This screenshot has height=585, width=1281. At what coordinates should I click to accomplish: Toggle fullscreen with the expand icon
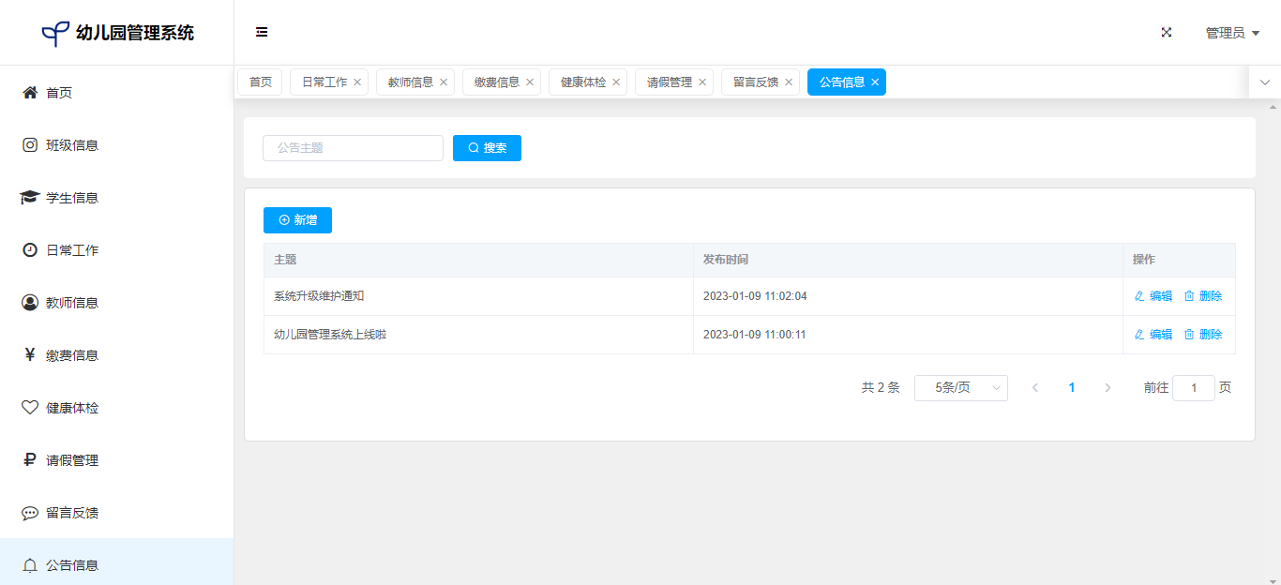point(1167,32)
